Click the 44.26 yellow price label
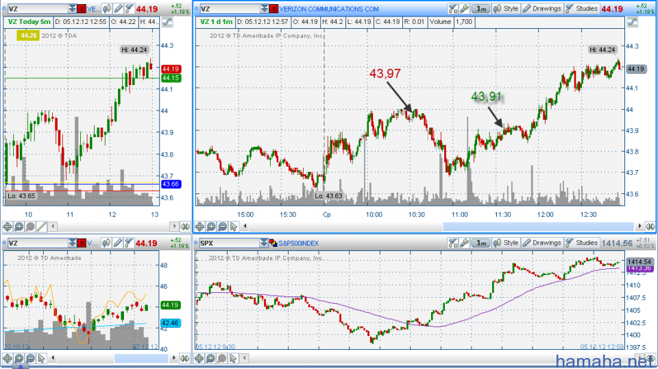This screenshot has width=658, height=369. pyautogui.click(x=28, y=36)
